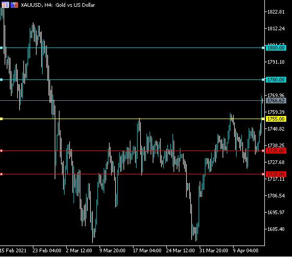This screenshot has height=257, width=292.
Task: Click the 1695.97 price scale value
Action: point(276,212)
